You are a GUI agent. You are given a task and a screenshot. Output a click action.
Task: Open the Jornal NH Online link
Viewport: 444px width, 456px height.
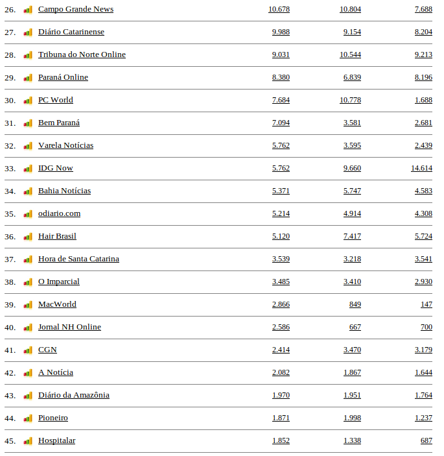tap(69, 327)
